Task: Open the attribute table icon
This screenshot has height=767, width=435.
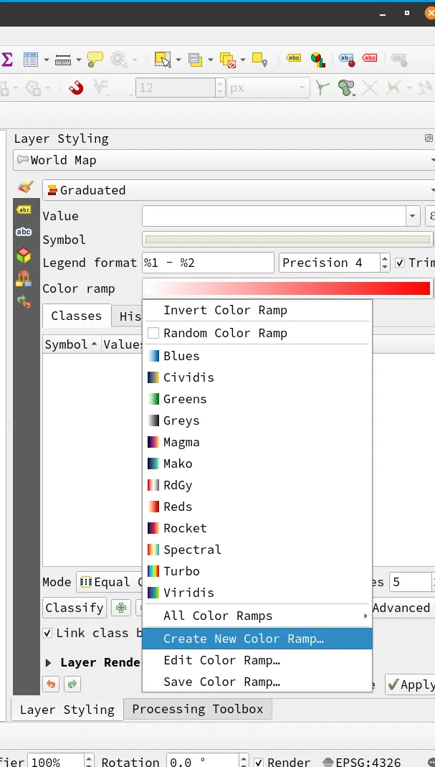Action: 31,60
